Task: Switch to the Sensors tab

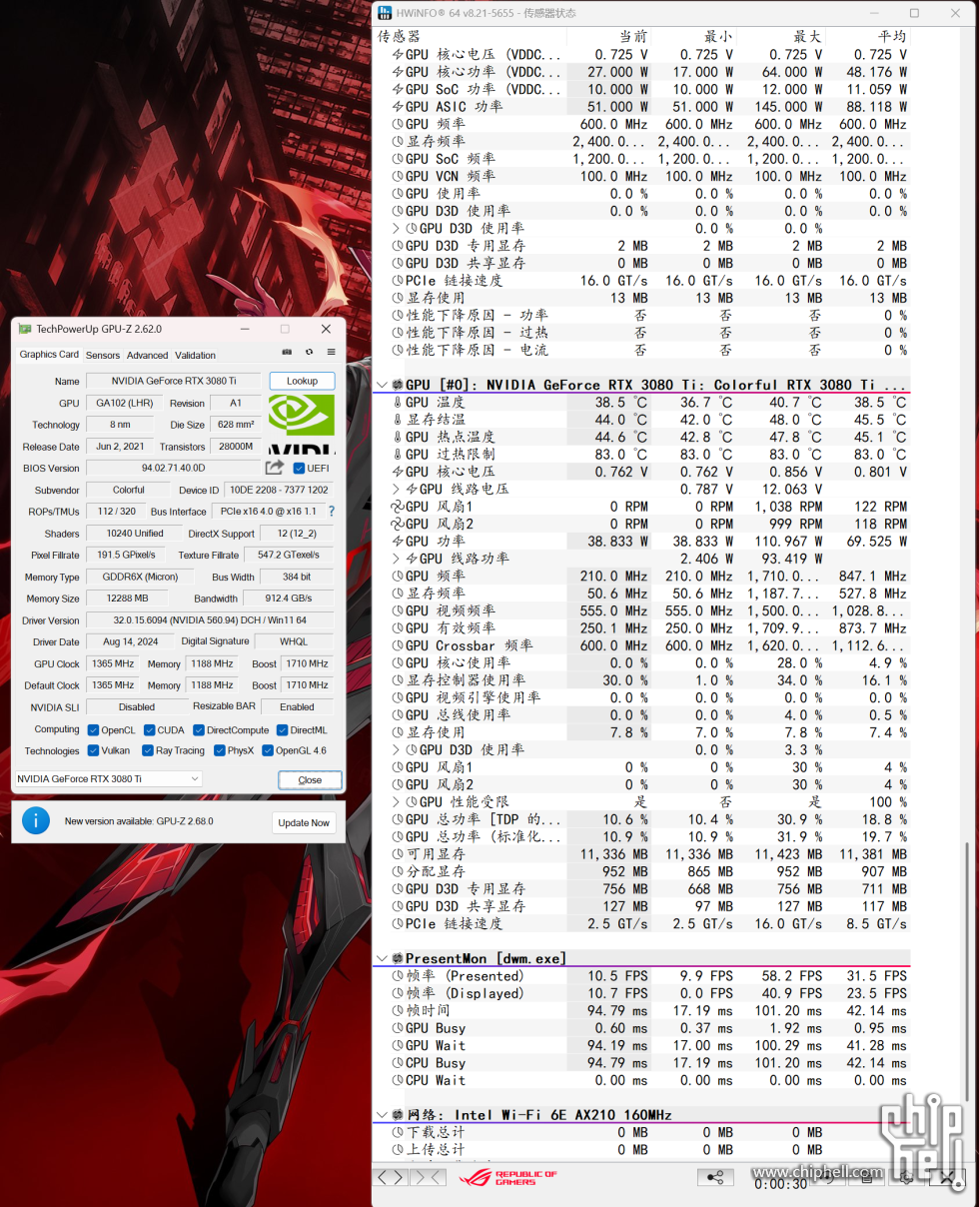Action: coord(102,355)
